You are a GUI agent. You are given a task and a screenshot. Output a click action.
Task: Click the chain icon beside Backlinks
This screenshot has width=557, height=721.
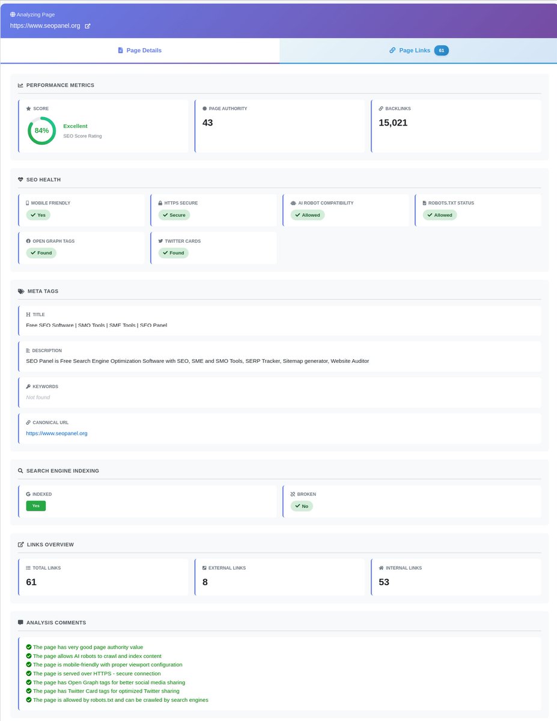click(x=381, y=109)
